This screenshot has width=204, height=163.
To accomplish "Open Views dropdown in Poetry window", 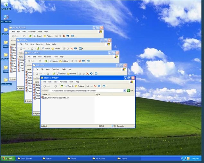I will [81, 48].
